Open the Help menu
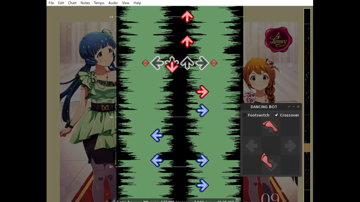The image size is (360, 202). point(137,3)
